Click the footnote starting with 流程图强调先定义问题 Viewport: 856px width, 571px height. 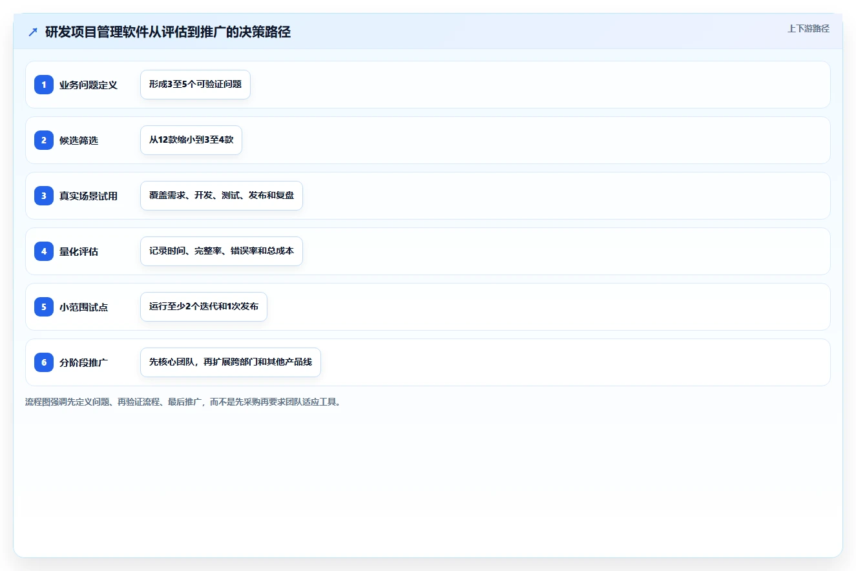183,402
